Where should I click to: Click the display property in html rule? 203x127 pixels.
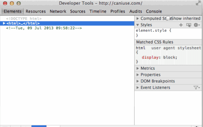[x=150, y=57]
